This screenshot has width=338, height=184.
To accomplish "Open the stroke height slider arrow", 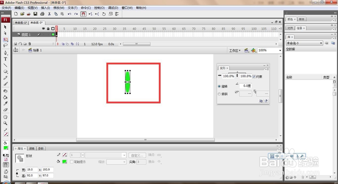I will pos(82,155).
